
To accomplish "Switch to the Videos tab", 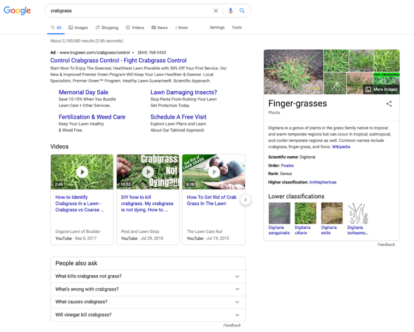I will pyautogui.click(x=135, y=27).
